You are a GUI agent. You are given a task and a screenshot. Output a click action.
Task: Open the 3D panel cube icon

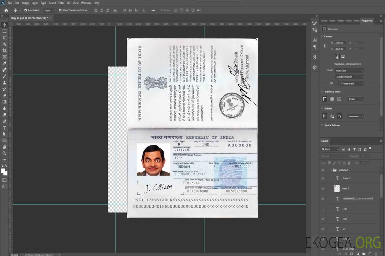[x=315, y=67]
